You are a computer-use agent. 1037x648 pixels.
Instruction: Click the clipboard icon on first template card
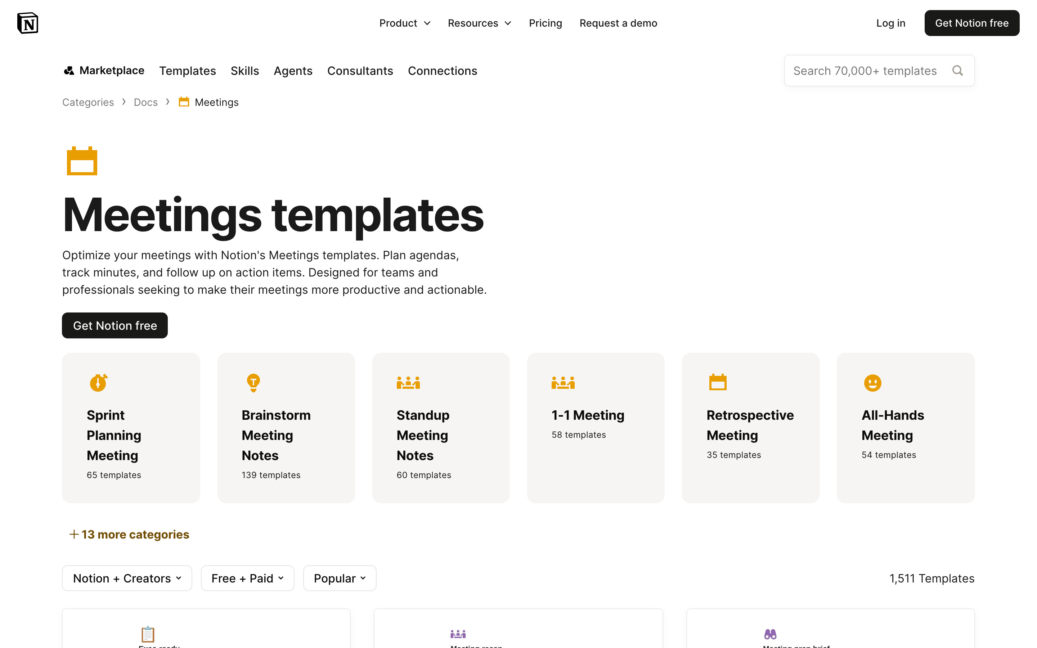pos(148,634)
